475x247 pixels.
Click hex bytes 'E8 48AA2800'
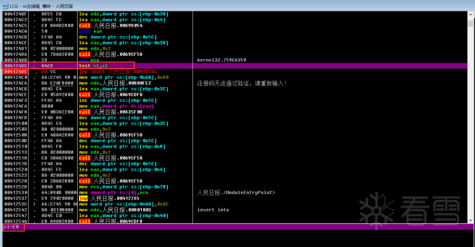click(x=57, y=135)
